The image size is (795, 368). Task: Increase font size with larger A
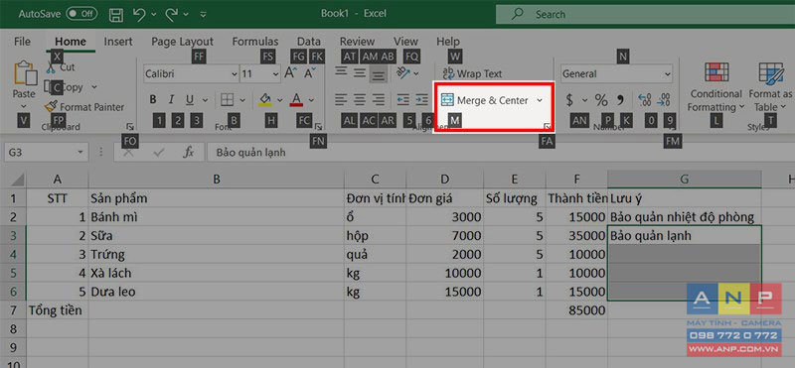pyautogui.click(x=290, y=73)
